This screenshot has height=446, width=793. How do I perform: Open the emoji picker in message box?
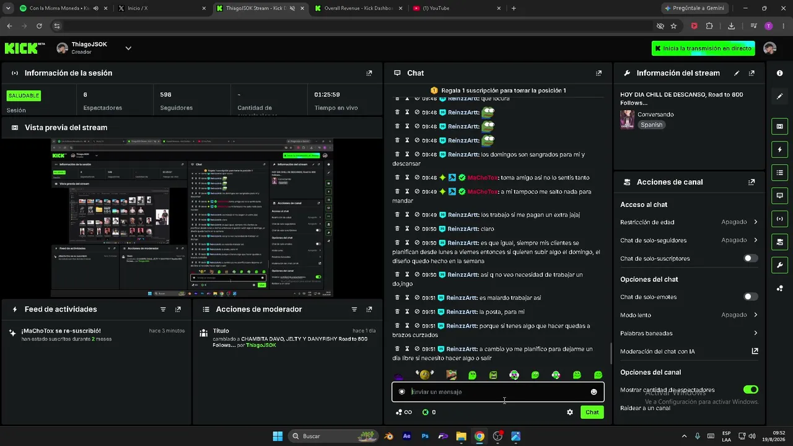tap(594, 391)
